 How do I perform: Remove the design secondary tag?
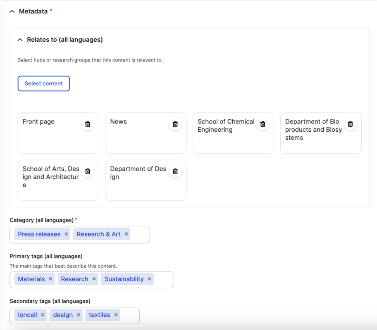click(x=79, y=315)
